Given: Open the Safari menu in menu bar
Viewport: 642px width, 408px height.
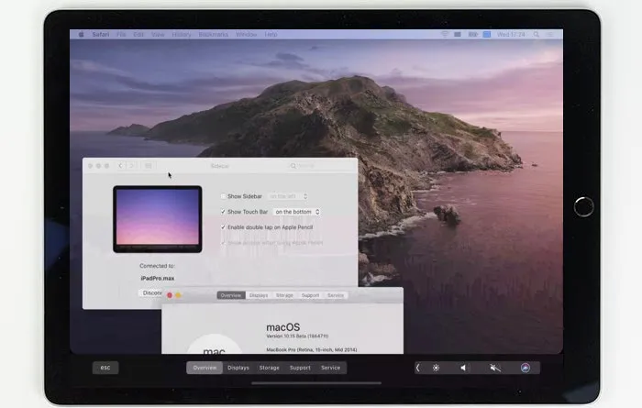Looking at the screenshot, I should [101, 34].
